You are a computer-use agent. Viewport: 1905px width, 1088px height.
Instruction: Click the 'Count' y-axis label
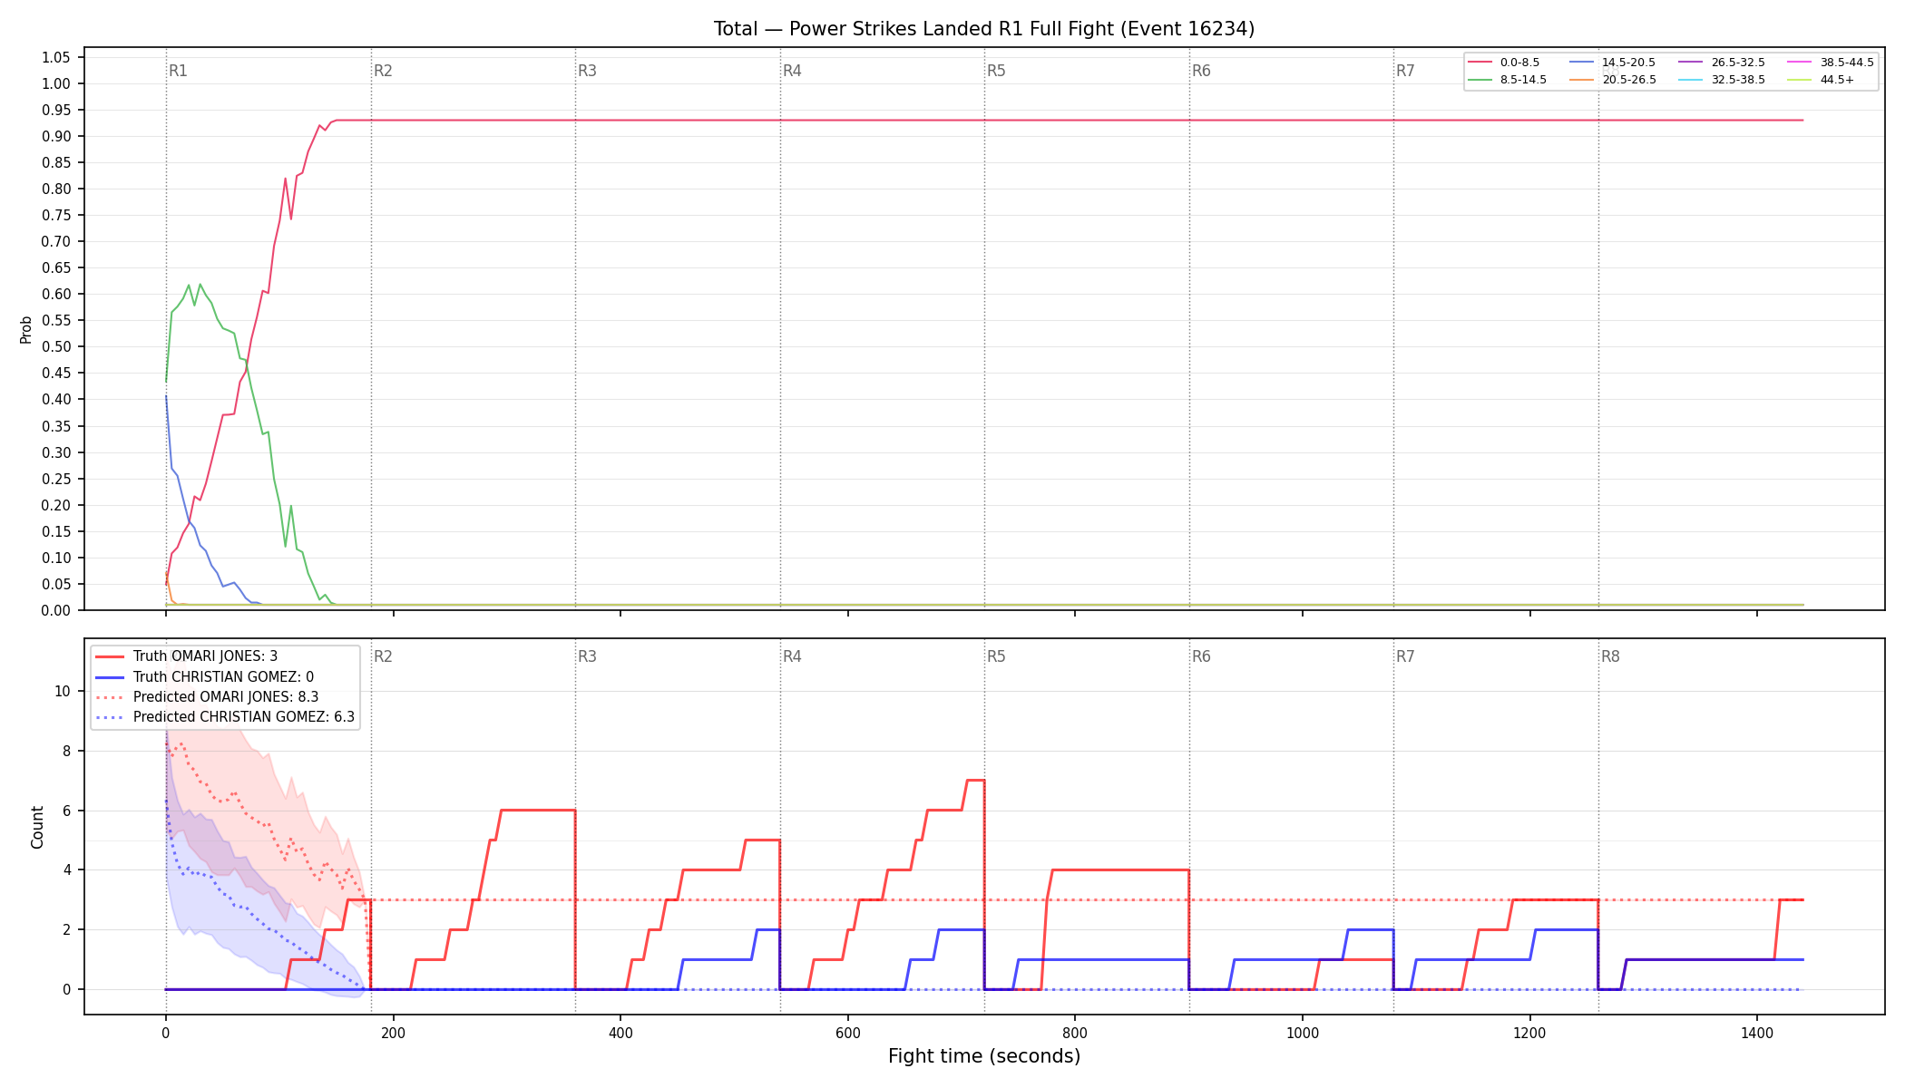[37, 827]
